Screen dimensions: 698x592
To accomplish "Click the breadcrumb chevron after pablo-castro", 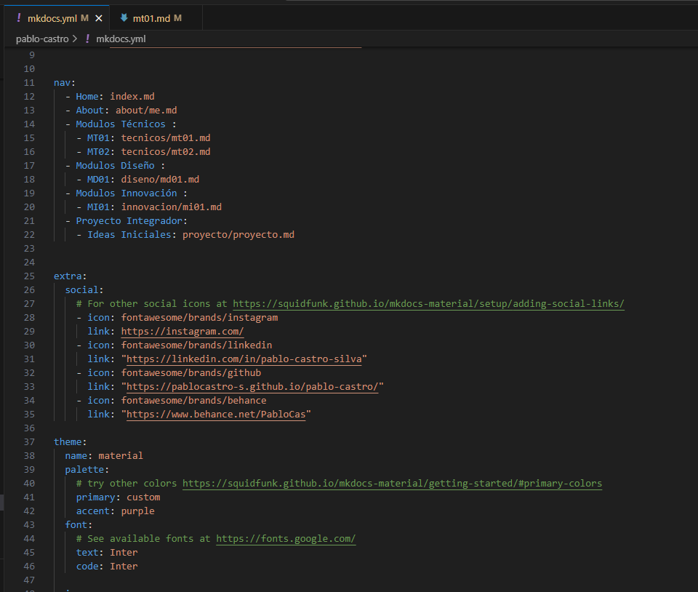I will 75,39.
